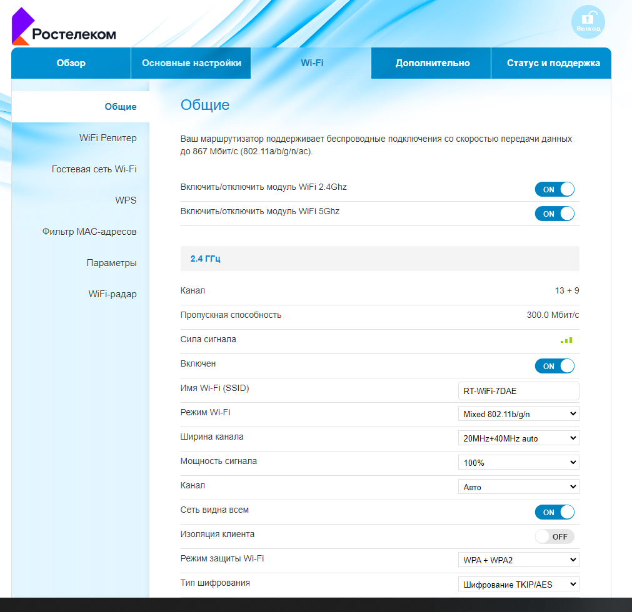
Task: Select the Wi-Fi tab
Action: click(311, 63)
